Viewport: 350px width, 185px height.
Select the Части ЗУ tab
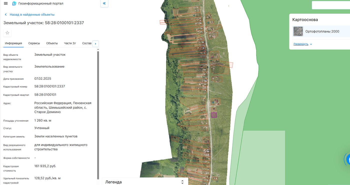coord(70,43)
